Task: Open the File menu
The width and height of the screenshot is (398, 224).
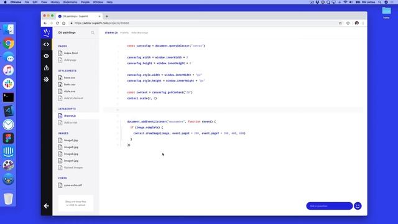Action: tap(27, 2)
